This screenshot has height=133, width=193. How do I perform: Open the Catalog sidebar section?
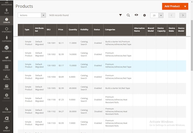tap(7, 20)
